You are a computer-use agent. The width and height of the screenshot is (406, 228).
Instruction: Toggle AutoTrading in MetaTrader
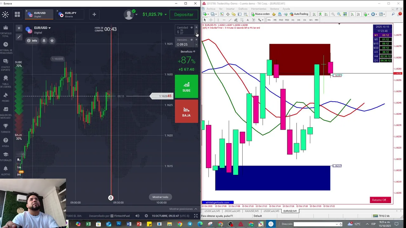point(299,14)
